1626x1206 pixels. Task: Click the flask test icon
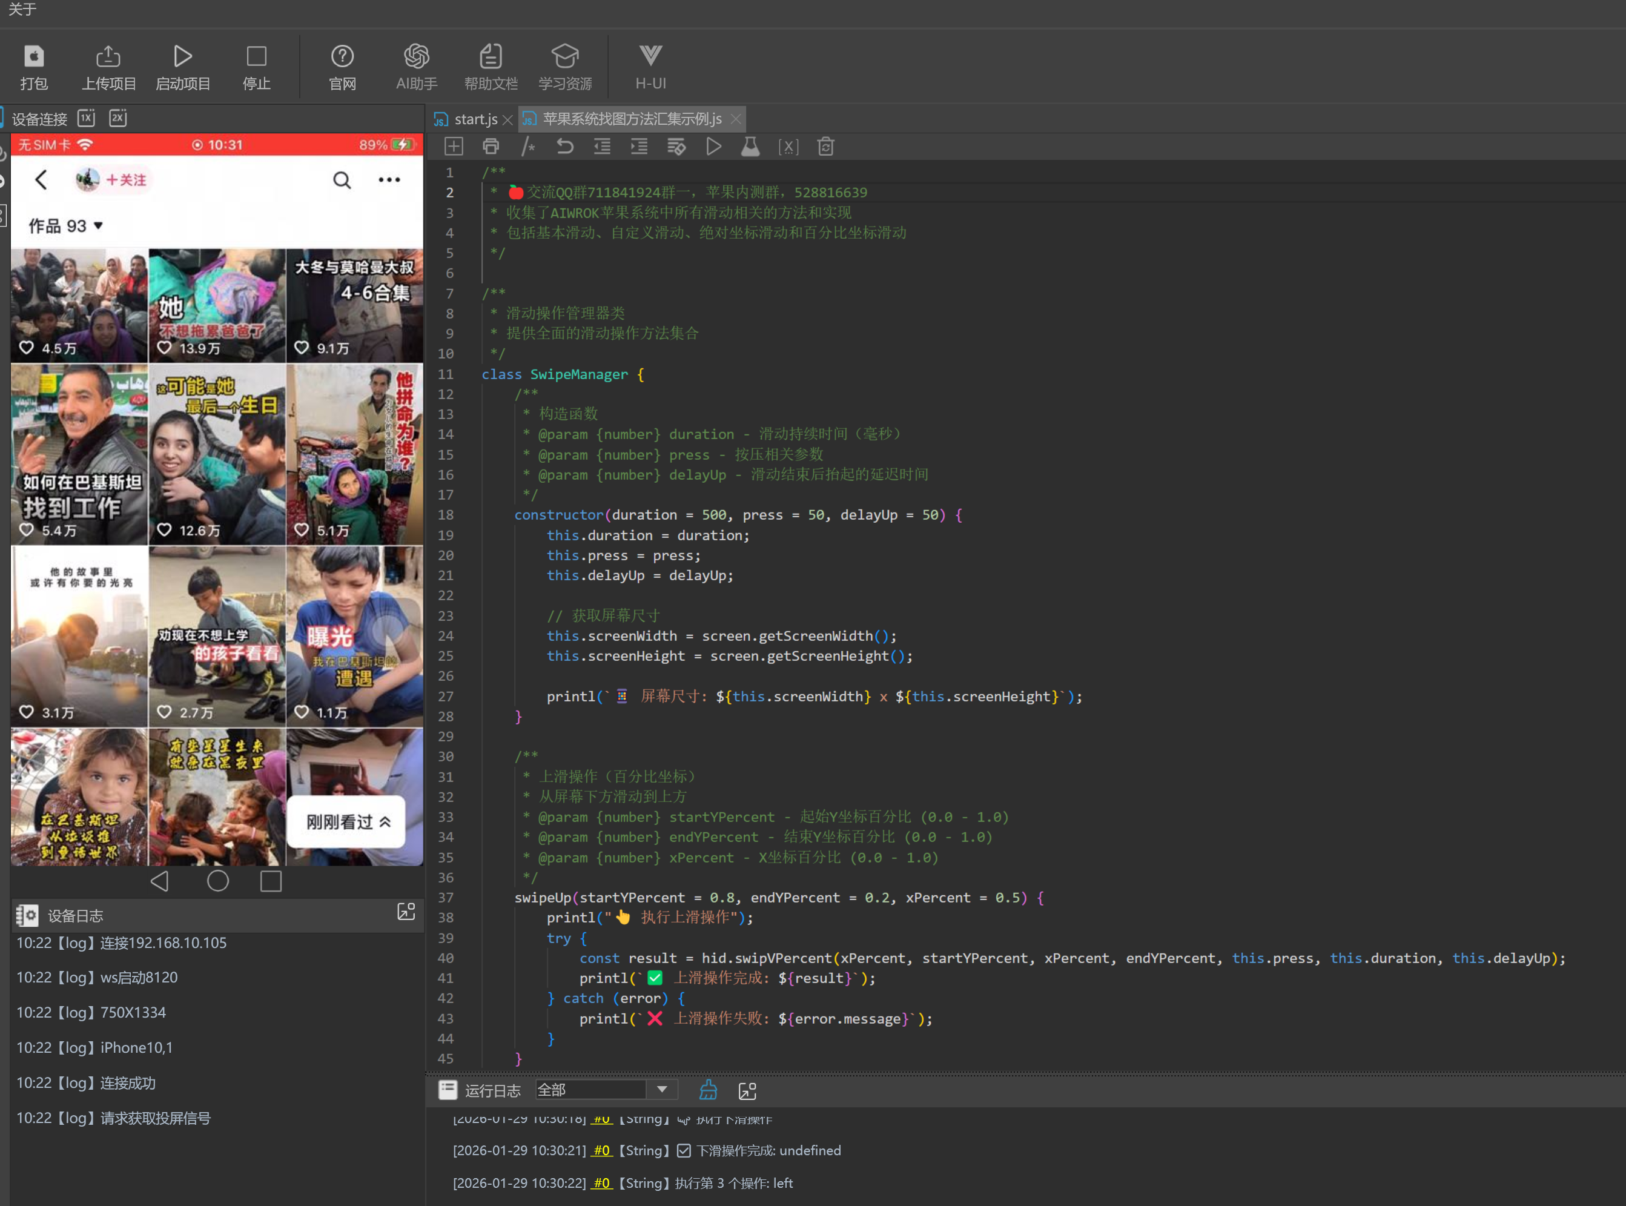(750, 147)
